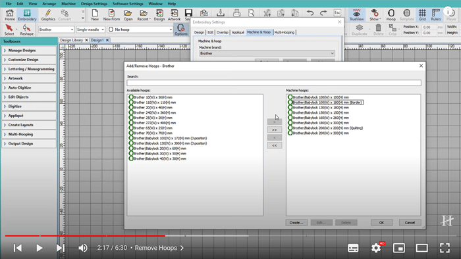Toggle the Hoop display icon
The width and height of the screenshot is (461, 259).
click(x=391, y=15)
